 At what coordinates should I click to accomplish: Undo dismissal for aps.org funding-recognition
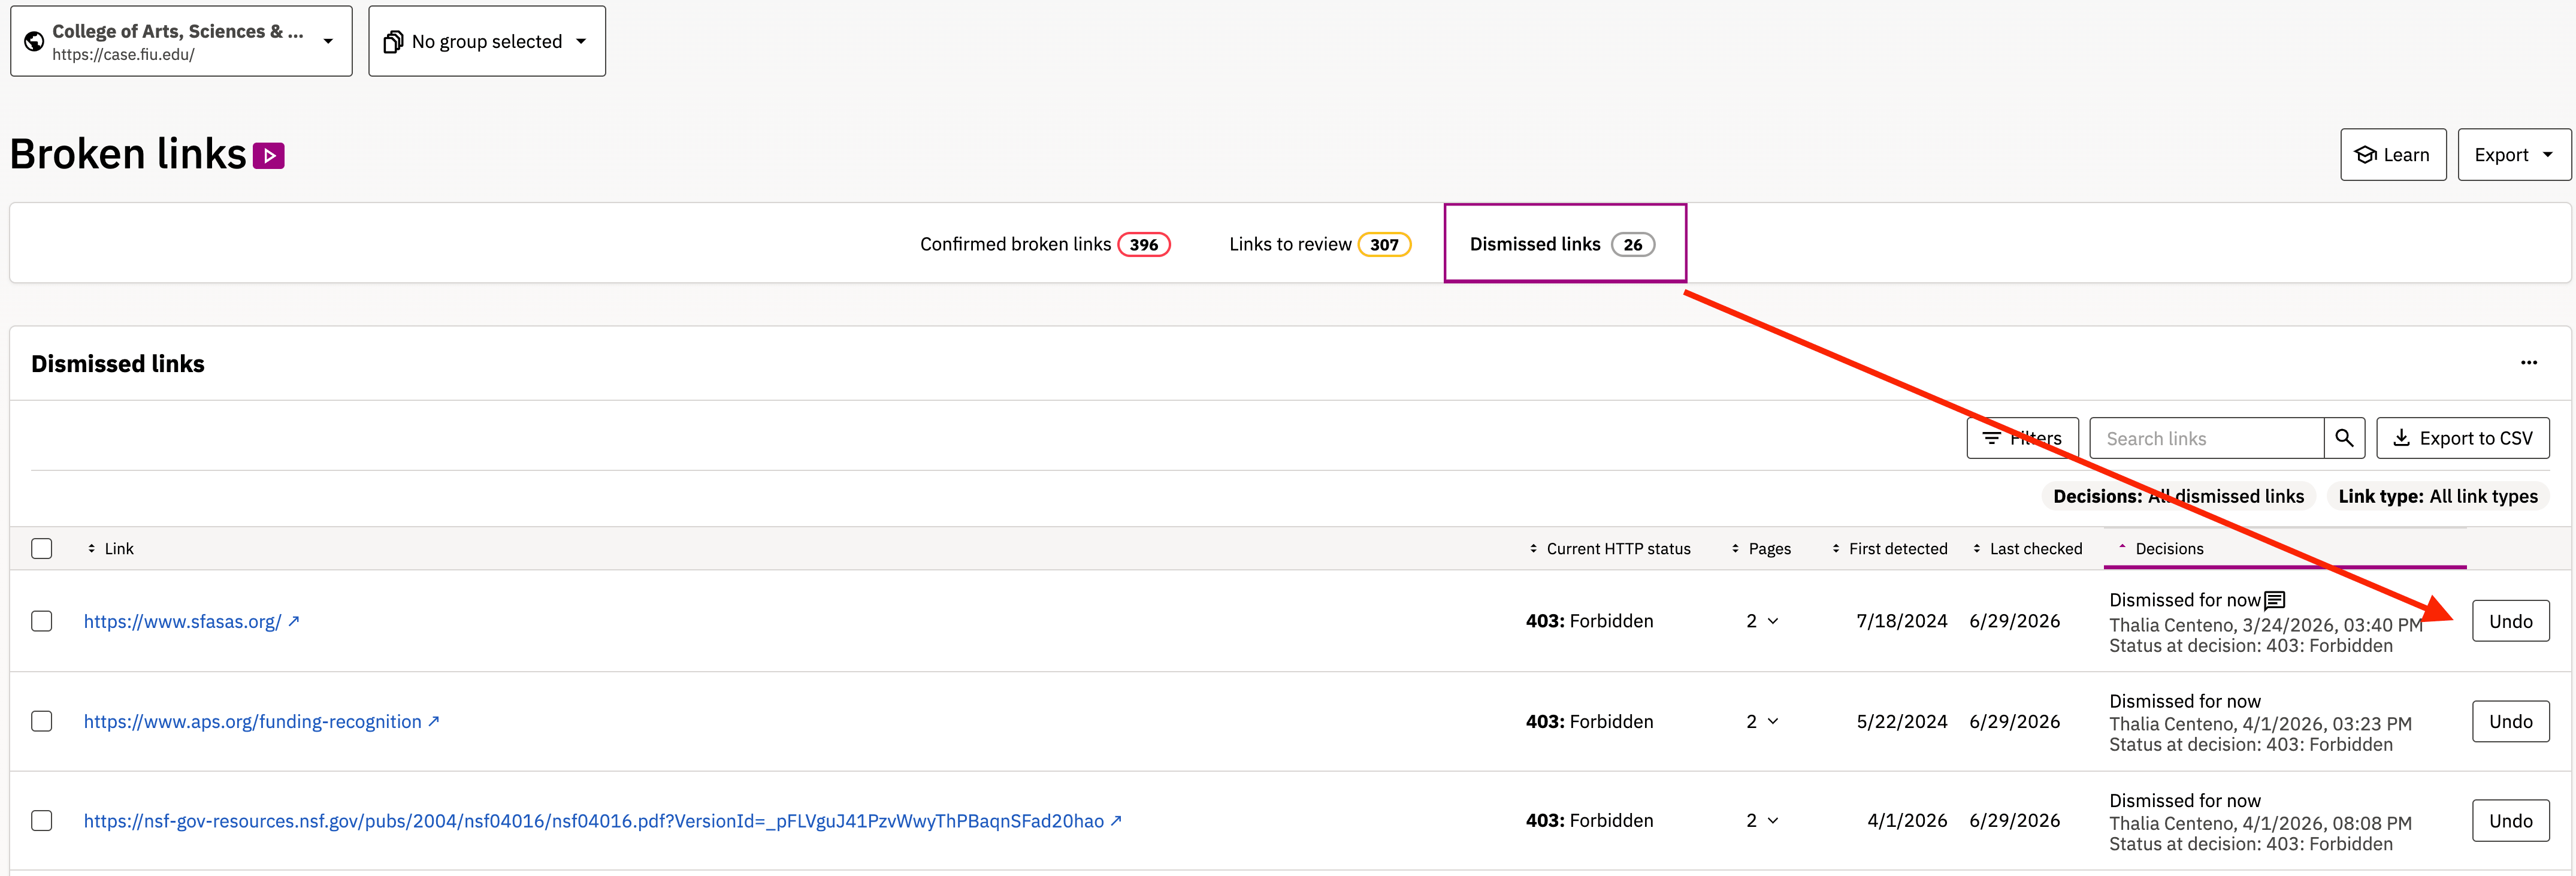[2510, 721]
